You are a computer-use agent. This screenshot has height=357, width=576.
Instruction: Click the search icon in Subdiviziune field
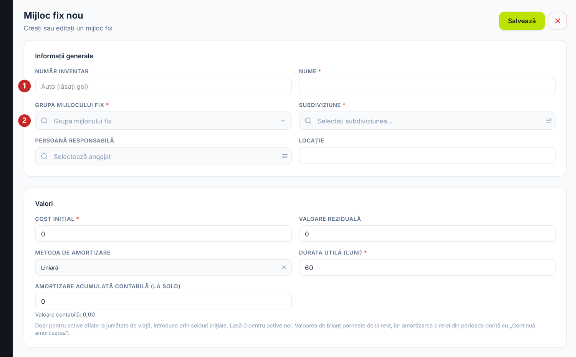click(x=308, y=121)
